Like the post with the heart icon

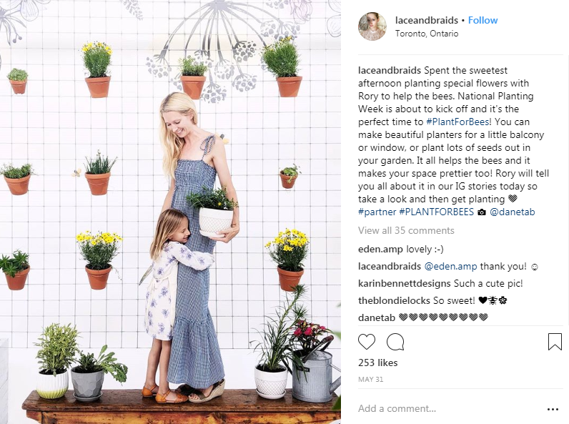click(x=367, y=342)
